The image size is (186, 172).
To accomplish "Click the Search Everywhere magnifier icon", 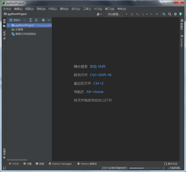I will (170, 14).
